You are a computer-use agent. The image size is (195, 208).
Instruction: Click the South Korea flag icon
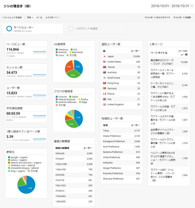[x=104, y=78]
